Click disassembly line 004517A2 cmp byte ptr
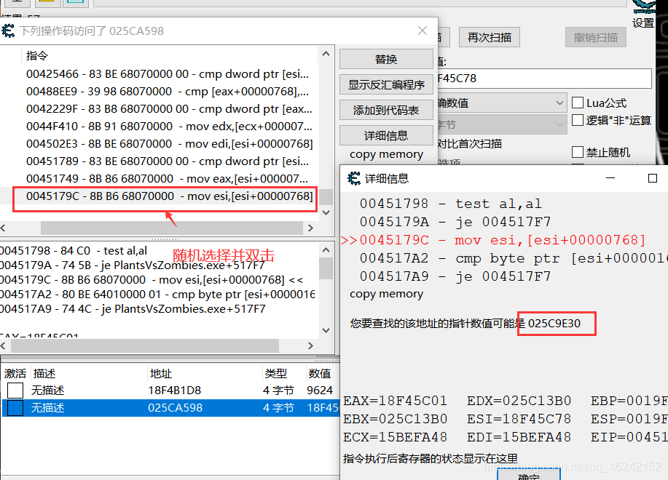 point(157,295)
